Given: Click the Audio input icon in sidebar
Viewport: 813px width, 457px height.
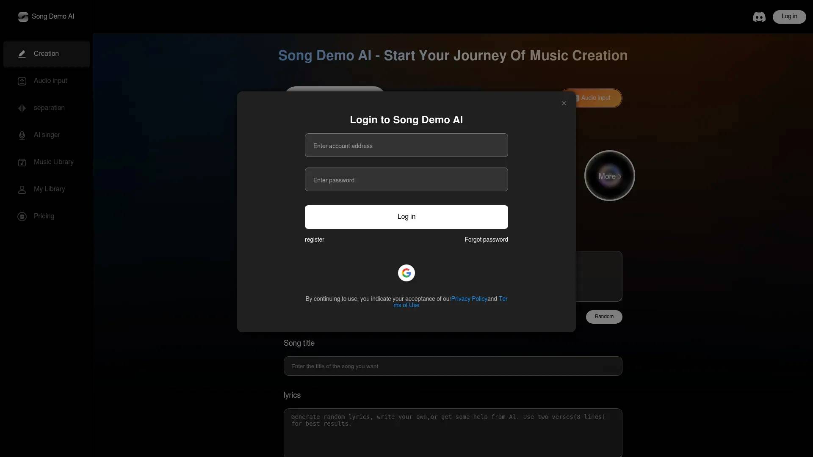Looking at the screenshot, I should pyautogui.click(x=22, y=81).
